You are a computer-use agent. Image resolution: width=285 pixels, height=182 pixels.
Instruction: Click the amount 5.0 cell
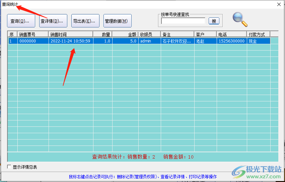click(125, 41)
